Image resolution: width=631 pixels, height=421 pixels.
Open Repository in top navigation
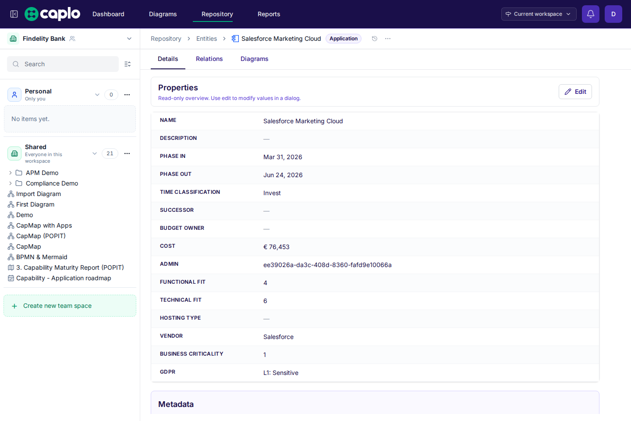[x=217, y=14]
